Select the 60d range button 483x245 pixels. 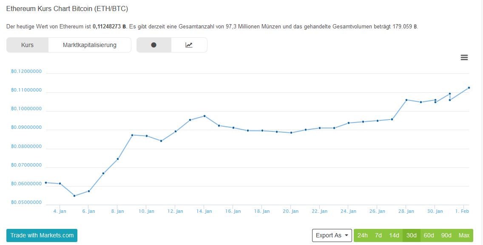(x=429, y=235)
